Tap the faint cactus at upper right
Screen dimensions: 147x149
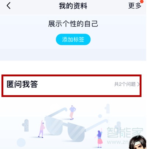pos(107,108)
